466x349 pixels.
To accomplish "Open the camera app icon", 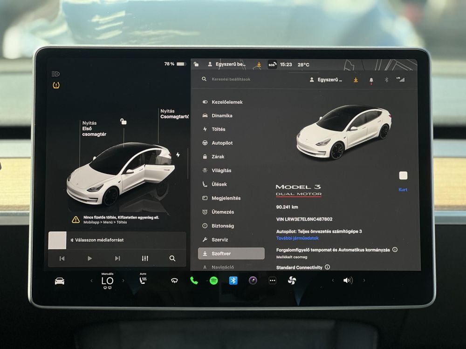I will click(253, 281).
